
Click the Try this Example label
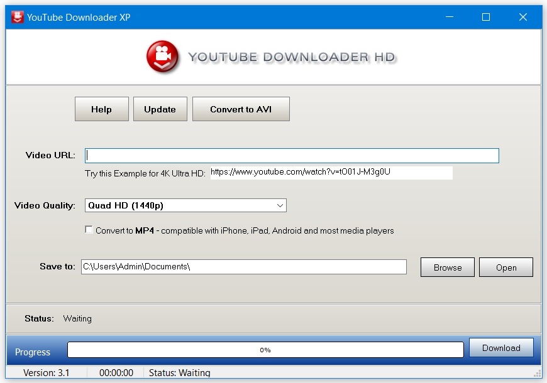[x=145, y=173]
